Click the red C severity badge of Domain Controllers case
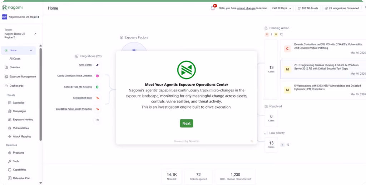Viewport: 366px width, 185px height. pyautogui.click(x=287, y=49)
